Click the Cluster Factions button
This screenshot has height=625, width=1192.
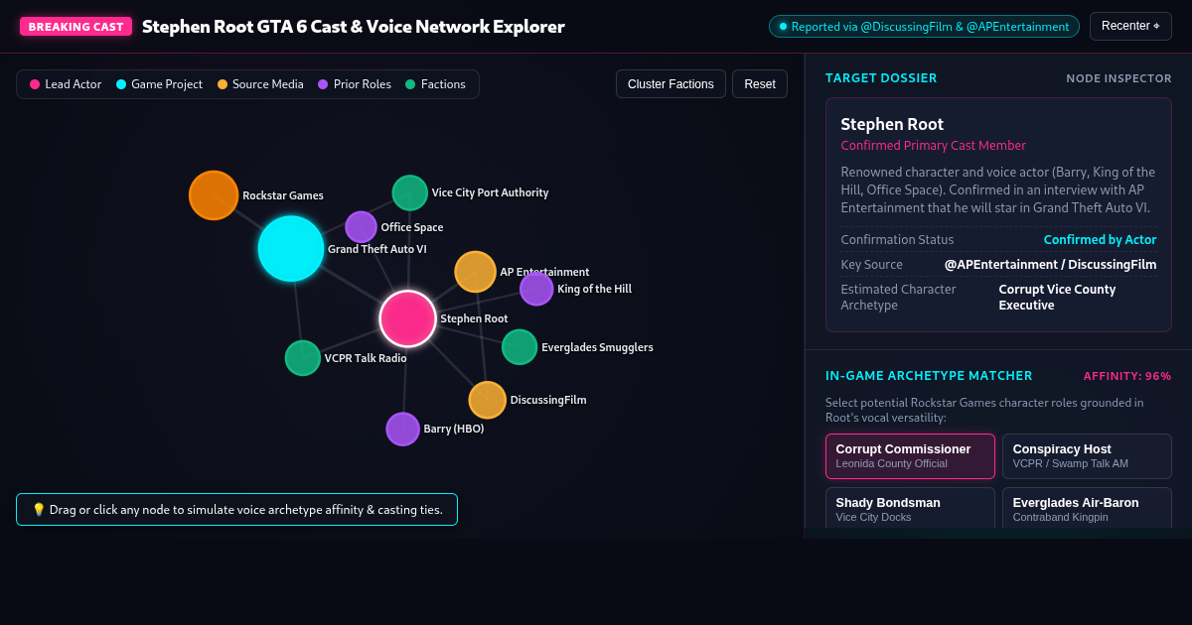point(670,84)
